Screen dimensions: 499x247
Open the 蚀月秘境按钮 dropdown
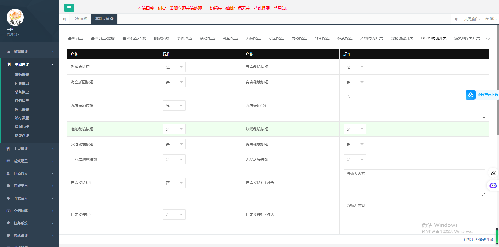355,144
